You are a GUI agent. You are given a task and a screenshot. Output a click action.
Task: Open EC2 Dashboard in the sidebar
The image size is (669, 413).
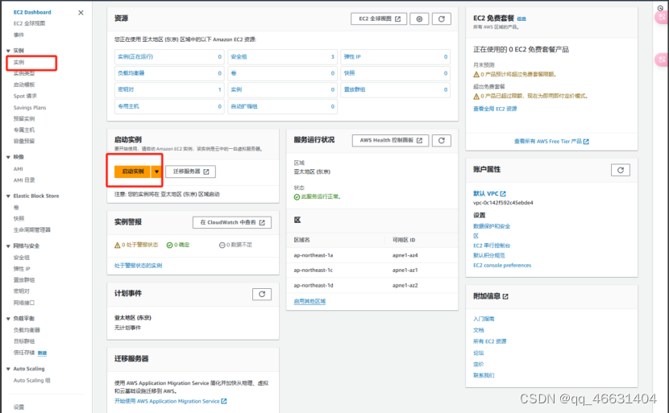pos(32,12)
